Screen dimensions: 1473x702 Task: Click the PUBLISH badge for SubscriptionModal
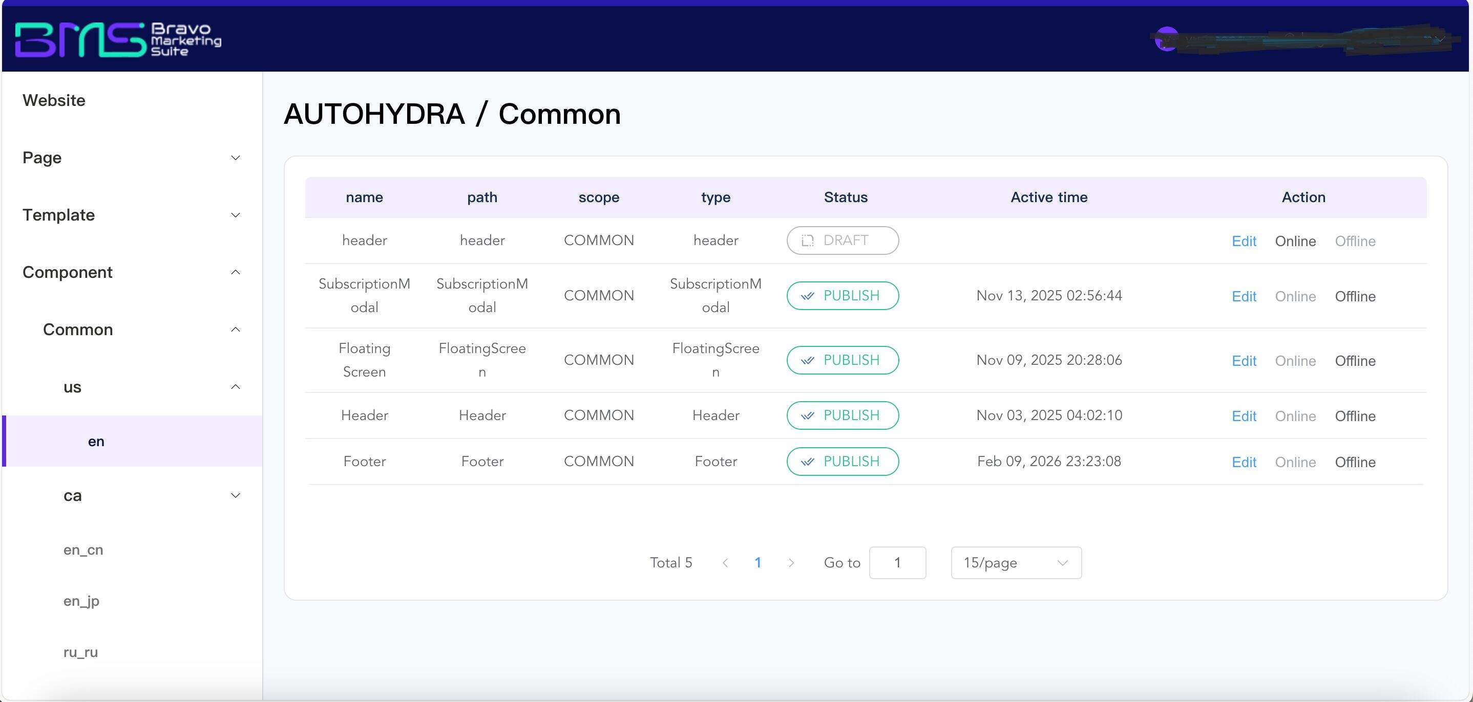click(x=843, y=296)
